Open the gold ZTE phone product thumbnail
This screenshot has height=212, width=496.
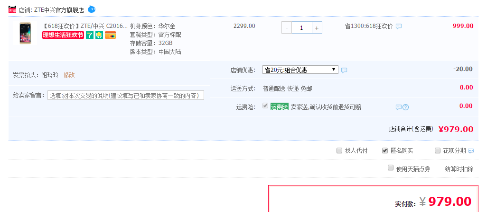coord(25,33)
